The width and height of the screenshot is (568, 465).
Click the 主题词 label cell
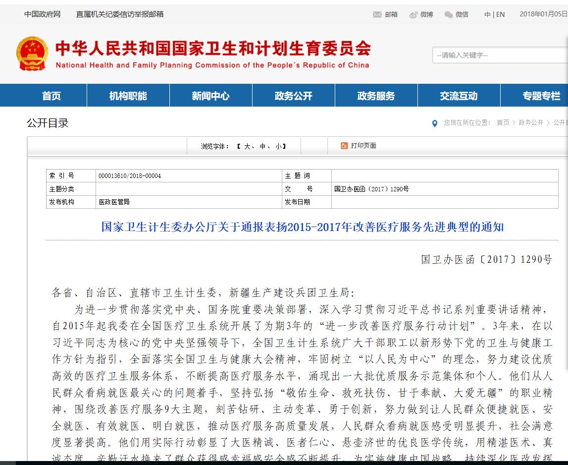(x=307, y=176)
